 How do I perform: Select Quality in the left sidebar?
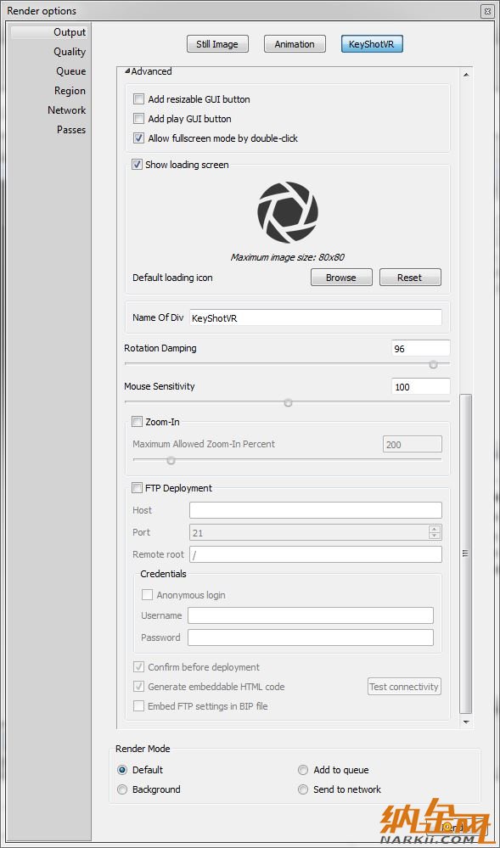pos(70,52)
